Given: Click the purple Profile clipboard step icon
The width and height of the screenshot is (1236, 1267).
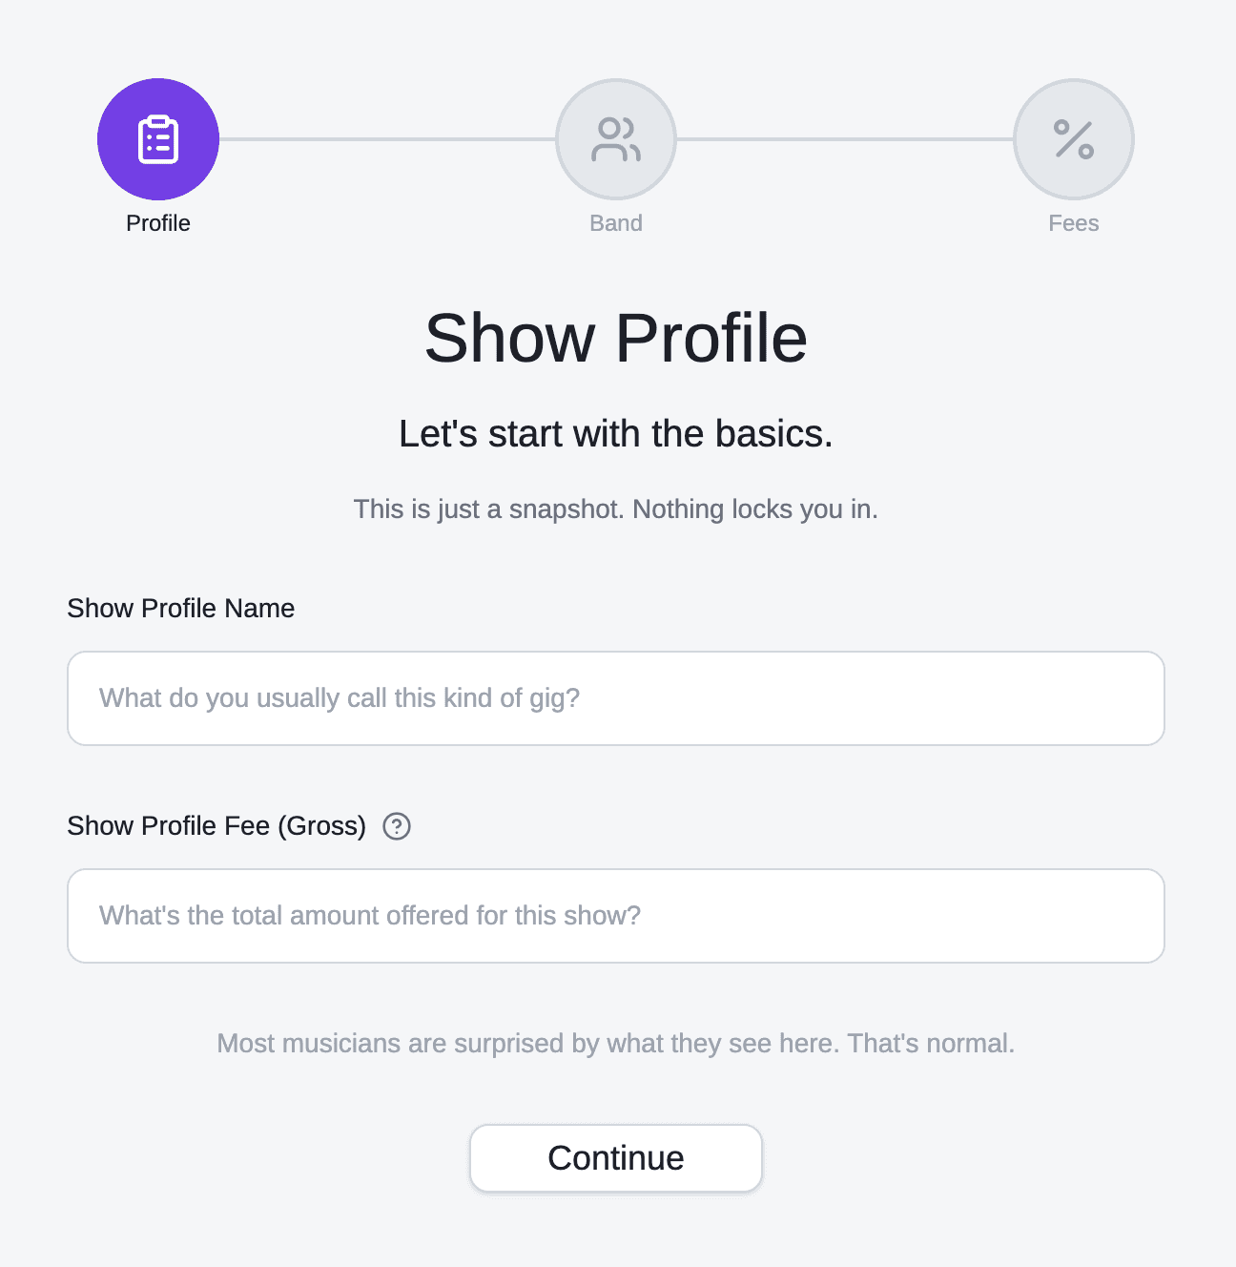Looking at the screenshot, I should (x=158, y=139).
